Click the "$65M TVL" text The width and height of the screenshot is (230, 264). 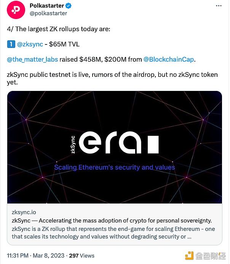tap(64, 44)
